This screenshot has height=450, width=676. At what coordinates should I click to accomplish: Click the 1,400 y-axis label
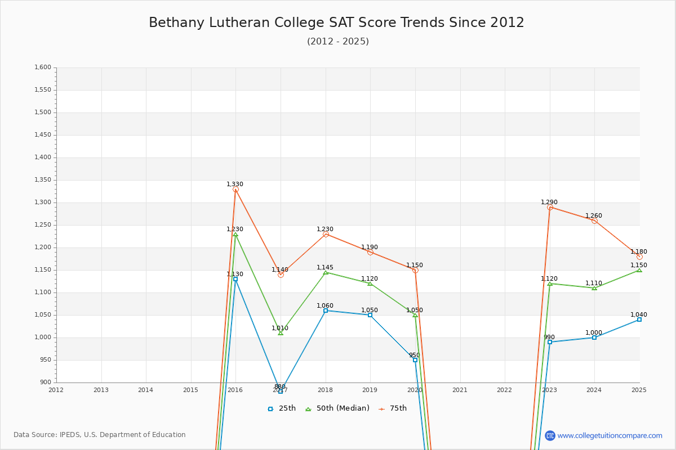tap(43, 157)
